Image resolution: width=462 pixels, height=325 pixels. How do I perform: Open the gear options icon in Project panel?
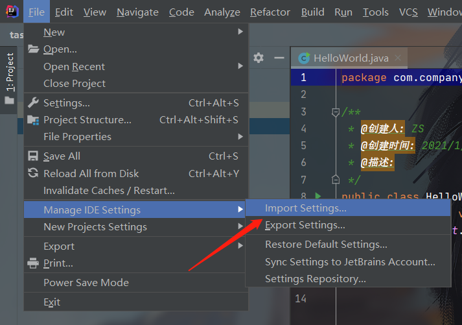pyautogui.click(x=259, y=58)
